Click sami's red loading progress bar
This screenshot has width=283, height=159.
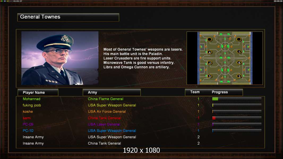click(x=237, y=118)
